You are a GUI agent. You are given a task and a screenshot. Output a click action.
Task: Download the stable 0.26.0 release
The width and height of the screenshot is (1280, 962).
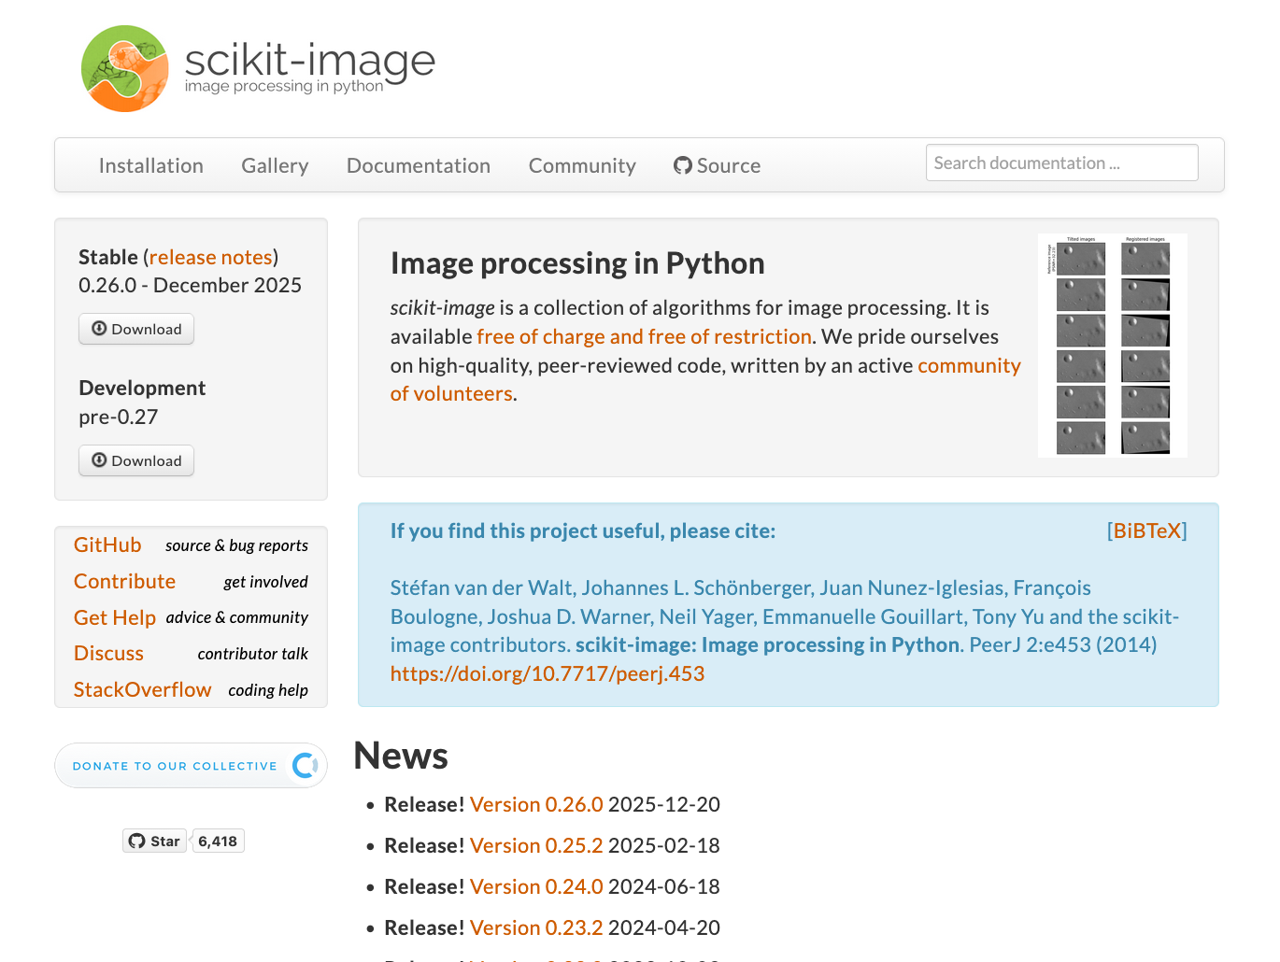point(136,329)
